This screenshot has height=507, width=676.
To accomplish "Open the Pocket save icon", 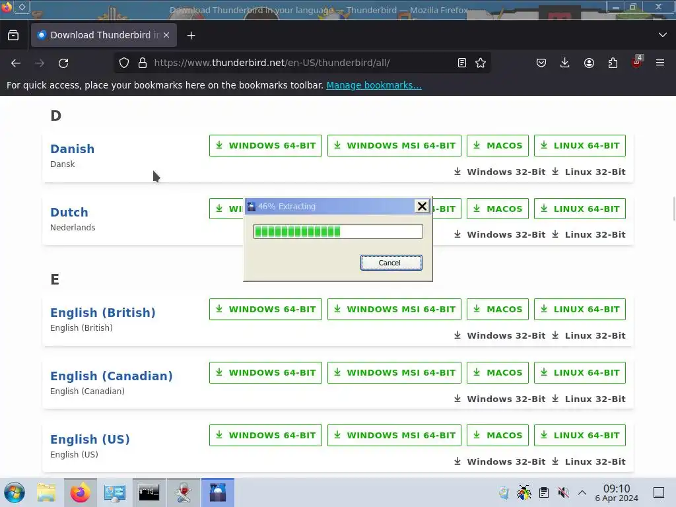I will click(541, 63).
